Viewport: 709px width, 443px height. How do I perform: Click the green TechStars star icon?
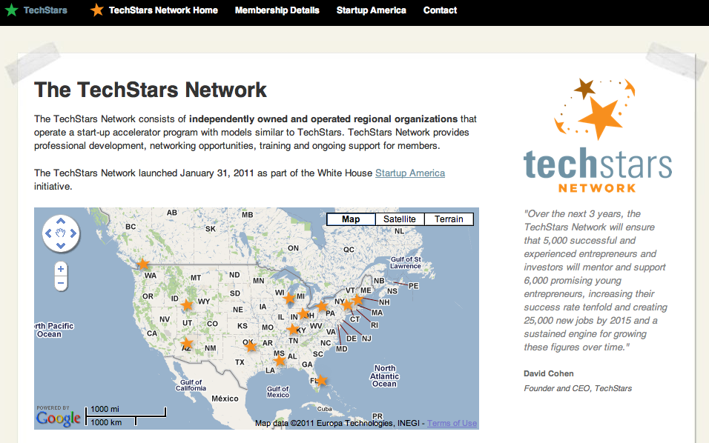click(x=11, y=10)
